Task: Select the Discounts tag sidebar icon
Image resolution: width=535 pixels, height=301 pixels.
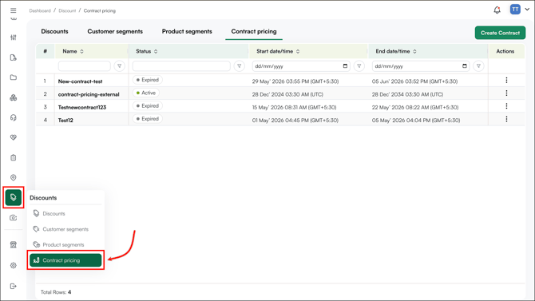Action: tap(14, 197)
